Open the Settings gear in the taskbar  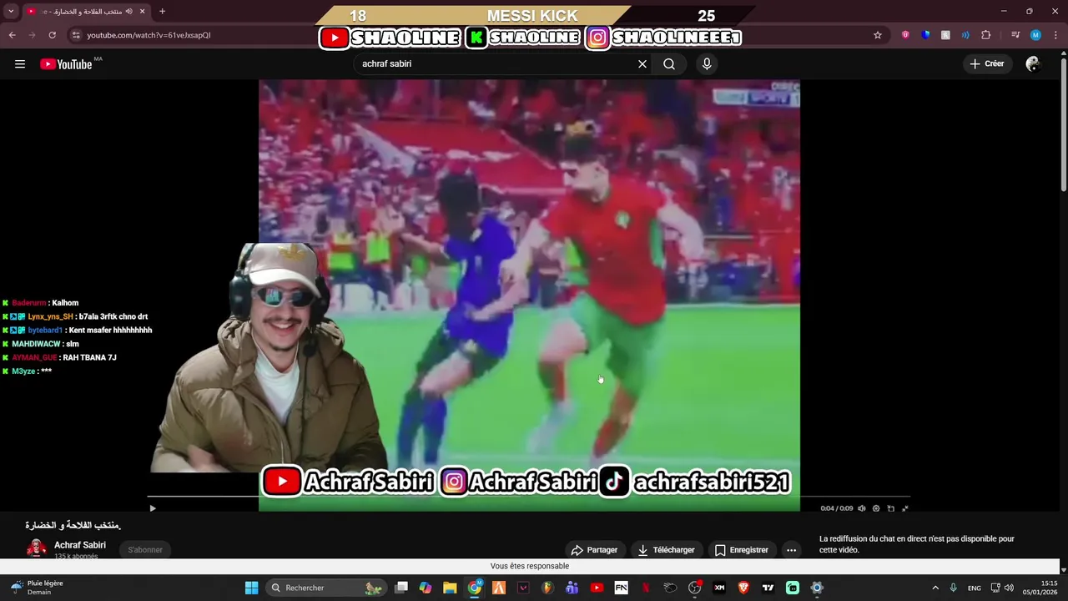817,588
